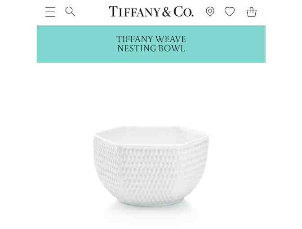Check the cart using the bag icon

pyautogui.click(x=252, y=12)
